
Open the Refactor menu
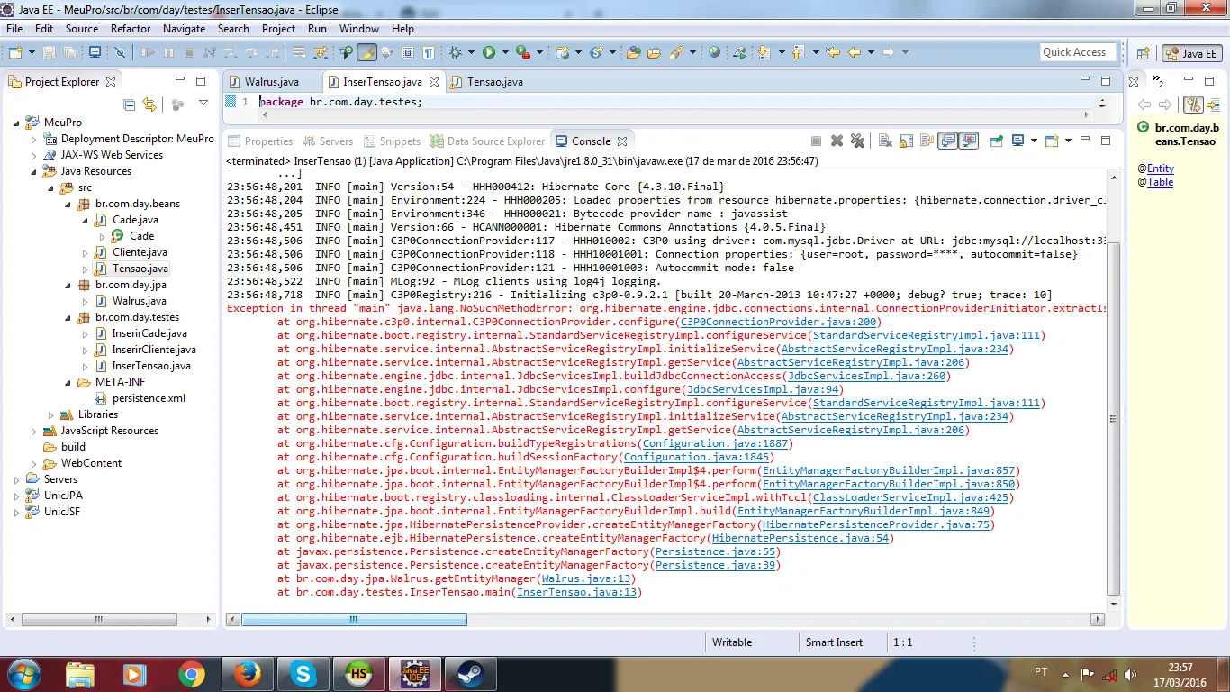pyautogui.click(x=131, y=29)
